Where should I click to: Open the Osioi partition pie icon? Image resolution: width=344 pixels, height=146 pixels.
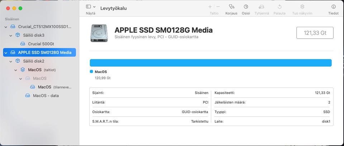tap(246, 7)
